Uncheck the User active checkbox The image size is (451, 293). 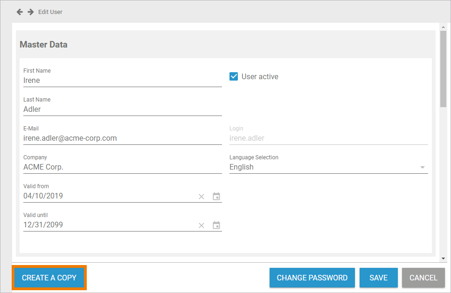coord(234,76)
